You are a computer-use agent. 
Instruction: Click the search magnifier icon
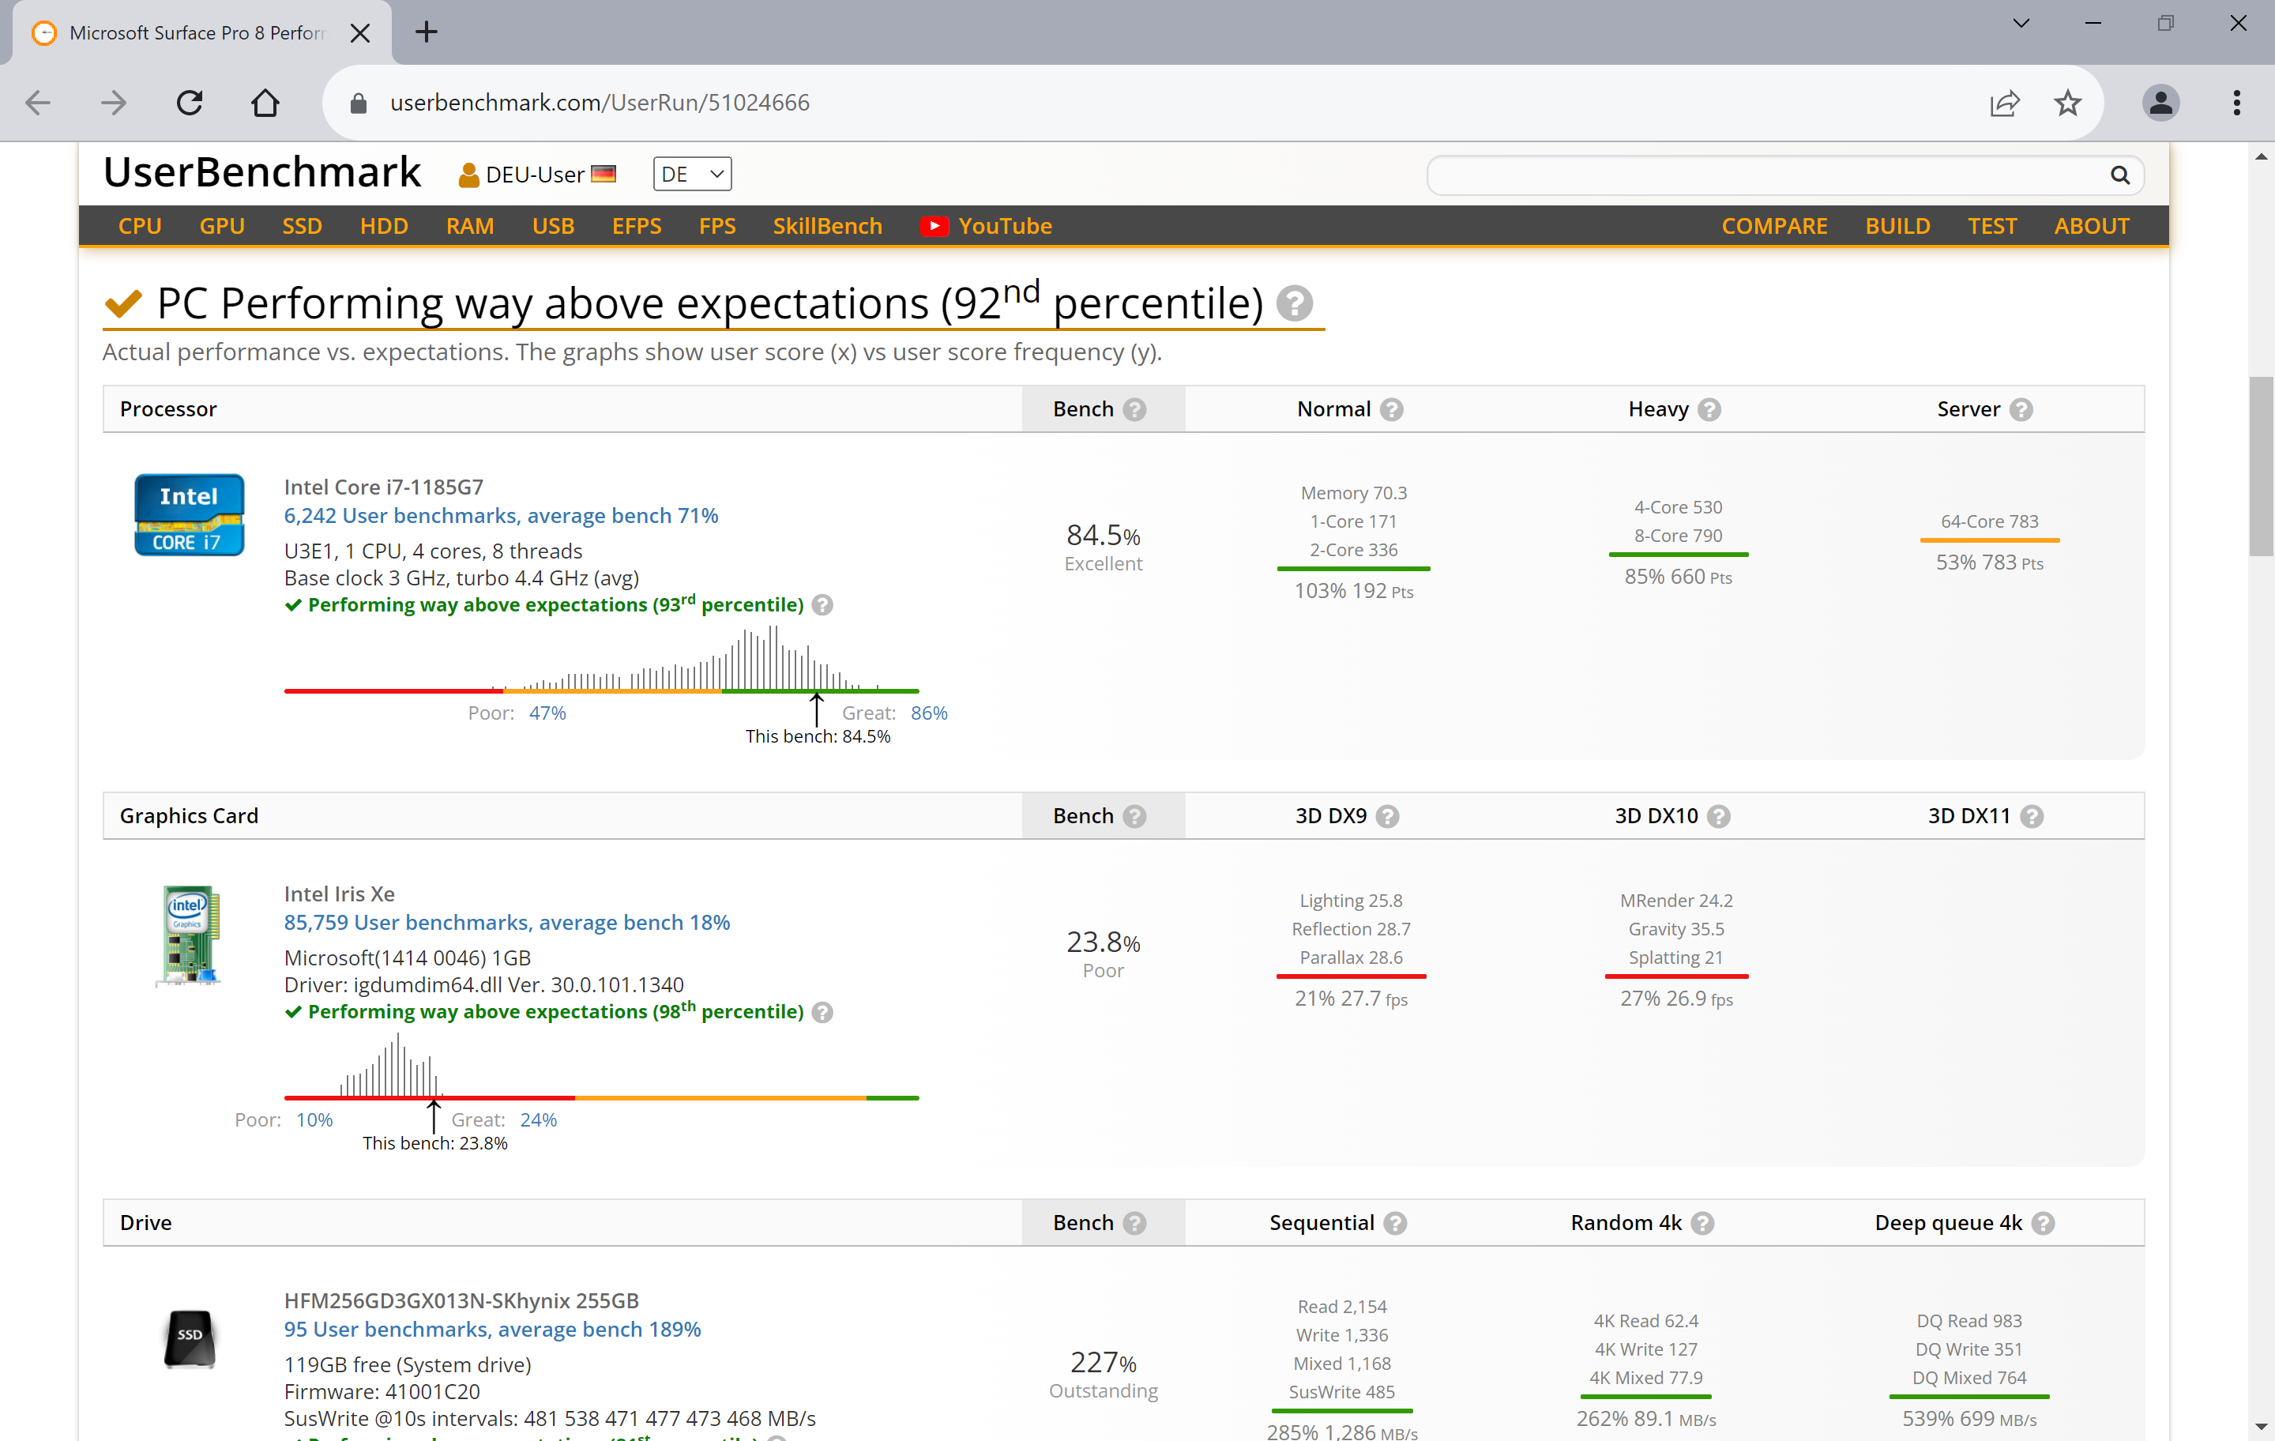(x=2119, y=175)
